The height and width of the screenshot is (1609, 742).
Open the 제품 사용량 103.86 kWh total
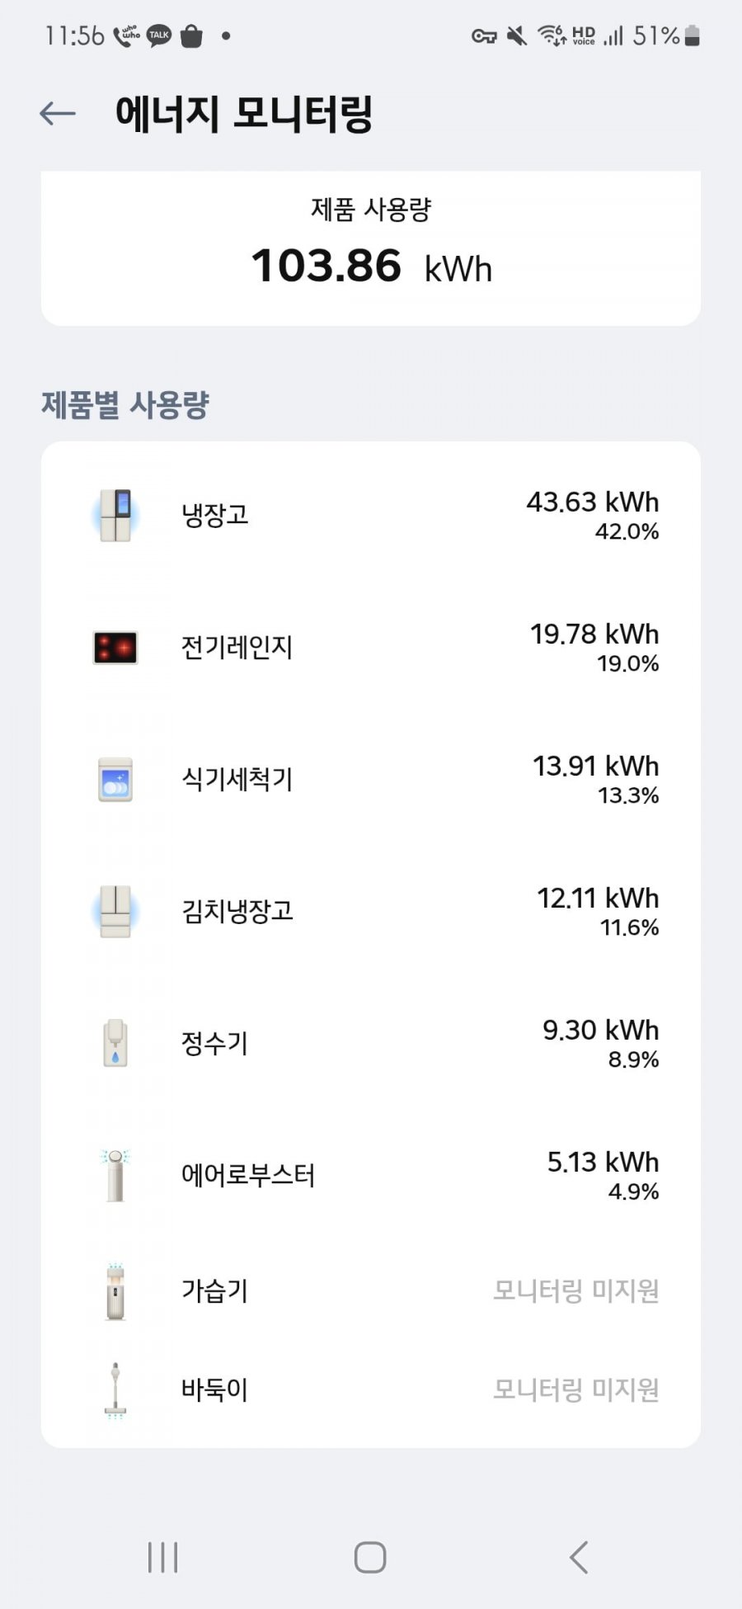371,266
